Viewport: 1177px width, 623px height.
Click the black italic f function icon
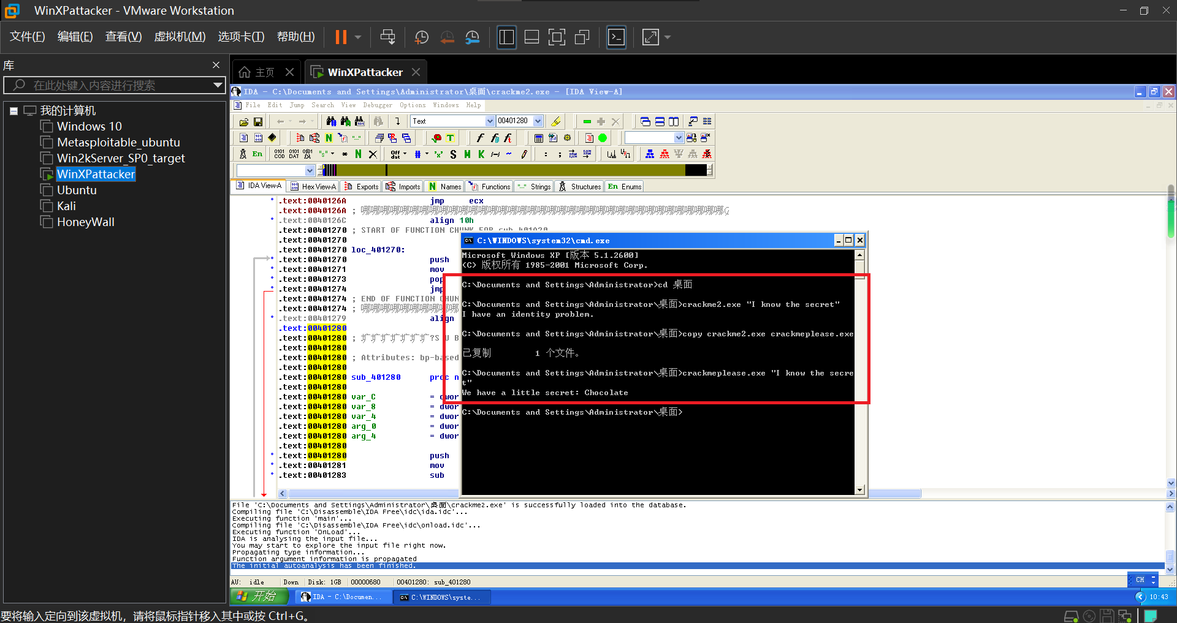480,138
